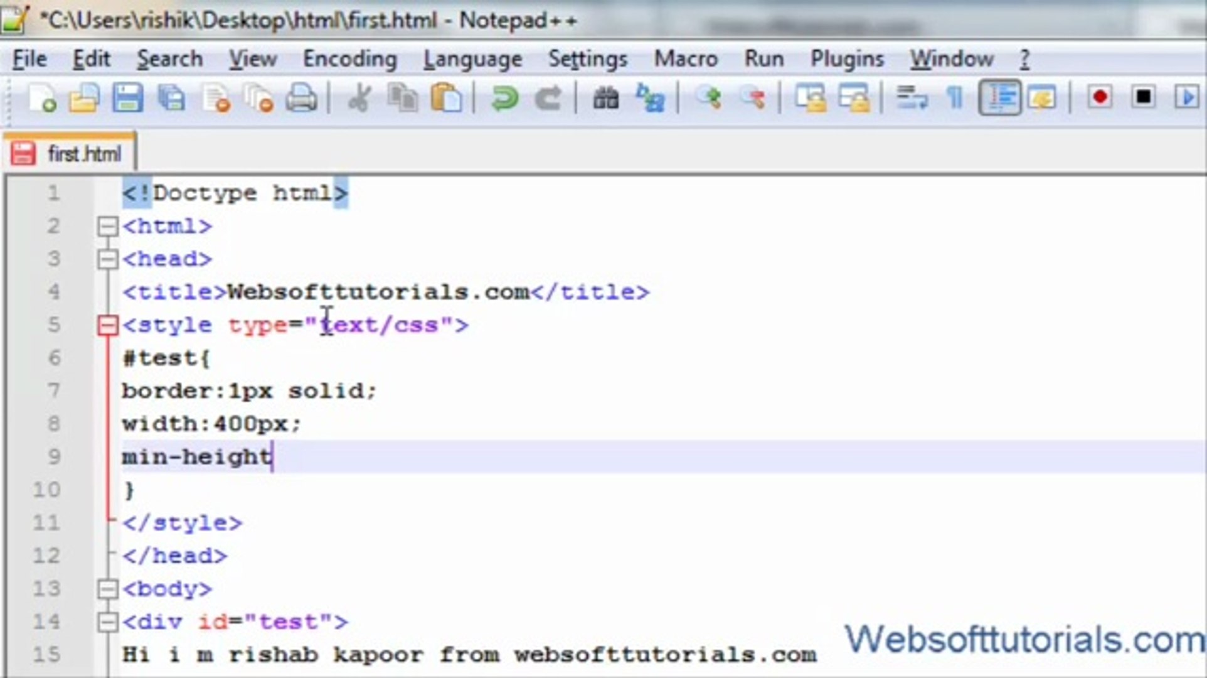The height and width of the screenshot is (678, 1207).
Task: Click the Open file folder icon
Action: [85, 99]
